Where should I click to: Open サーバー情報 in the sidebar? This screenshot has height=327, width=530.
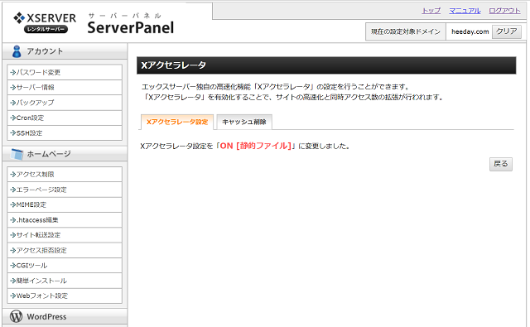[65, 88]
